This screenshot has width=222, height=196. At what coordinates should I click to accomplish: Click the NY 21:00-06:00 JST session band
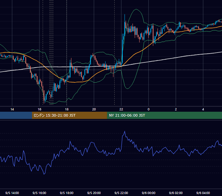pyautogui.click(x=164, y=115)
